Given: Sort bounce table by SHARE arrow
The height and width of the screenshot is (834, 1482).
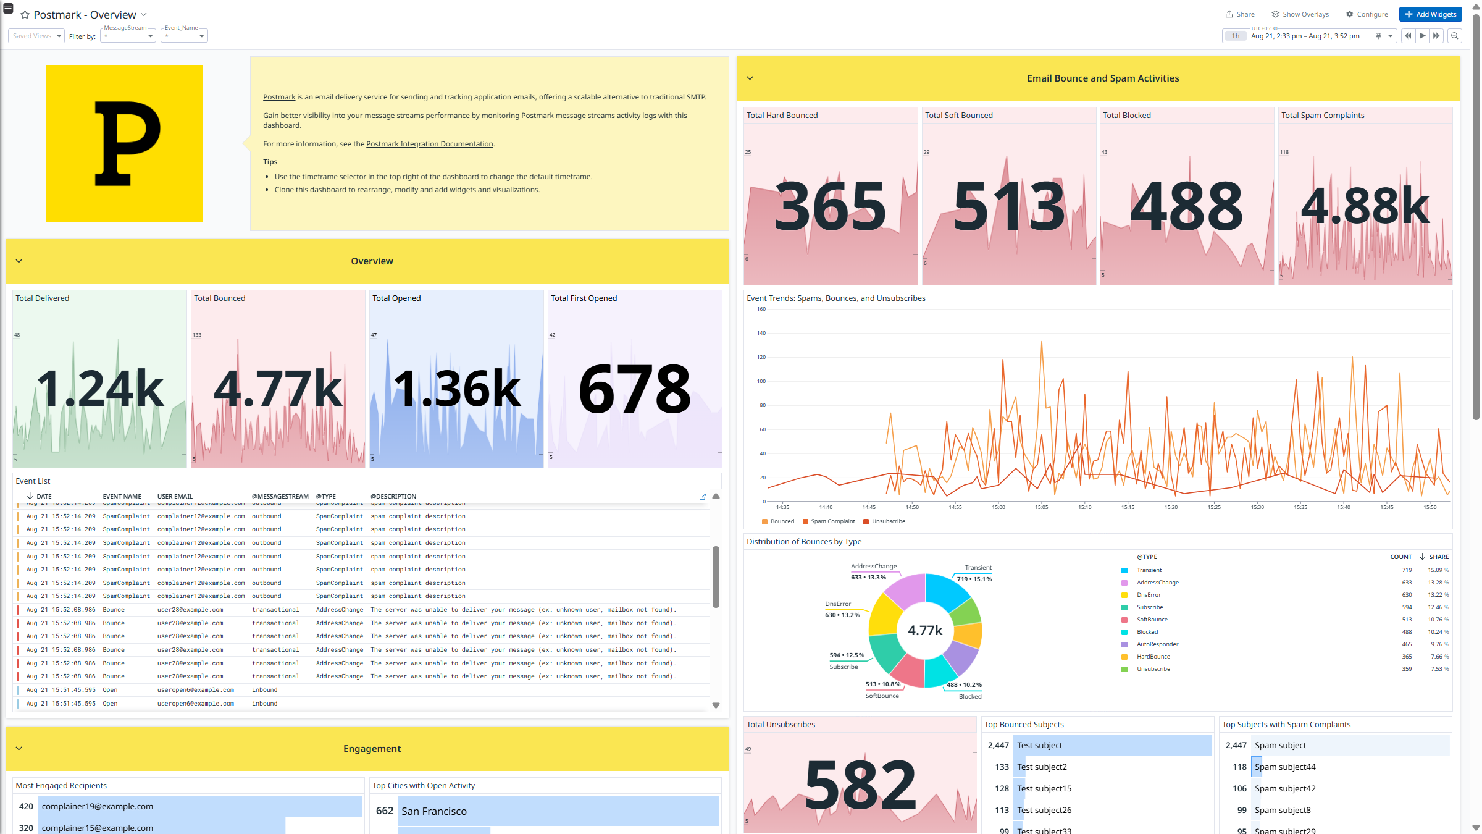Looking at the screenshot, I should (x=1422, y=557).
